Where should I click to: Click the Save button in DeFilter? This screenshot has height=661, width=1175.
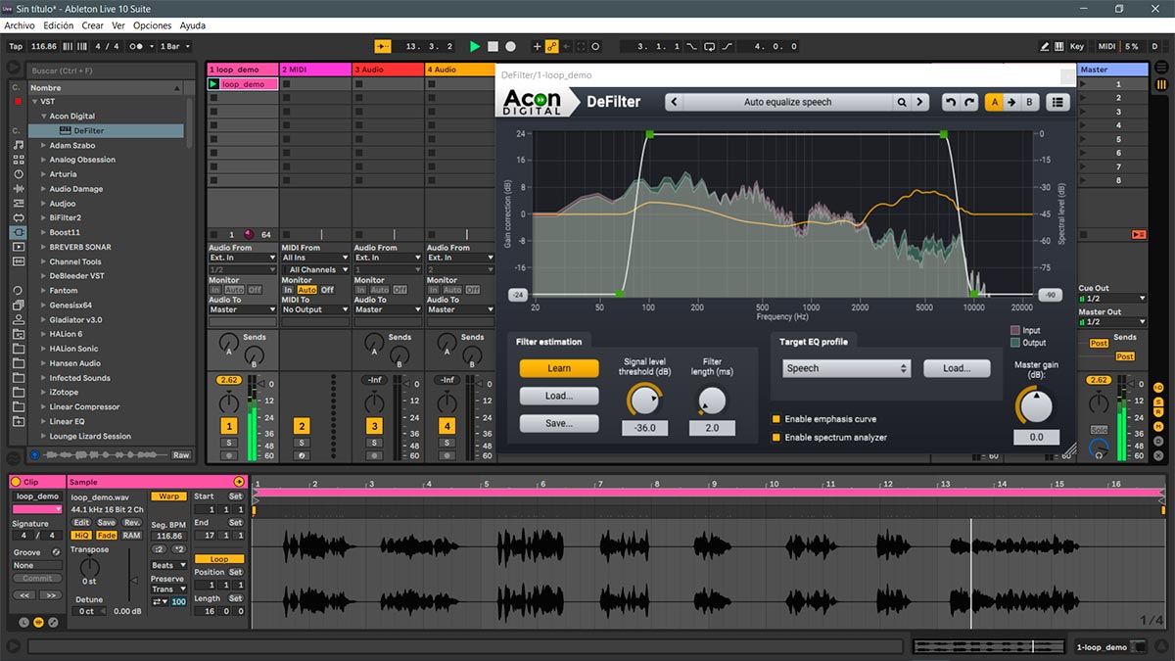tap(559, 423)
